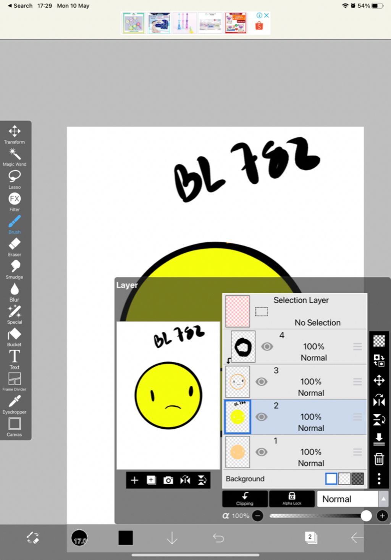Add a new layer with plus icon
This screenshot has height=560, width=391.
134,480
